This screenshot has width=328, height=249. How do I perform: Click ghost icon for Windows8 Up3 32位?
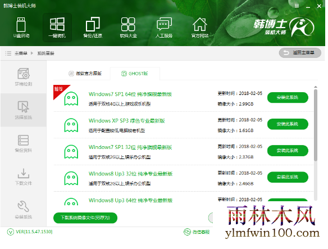(x=71, y=178)
